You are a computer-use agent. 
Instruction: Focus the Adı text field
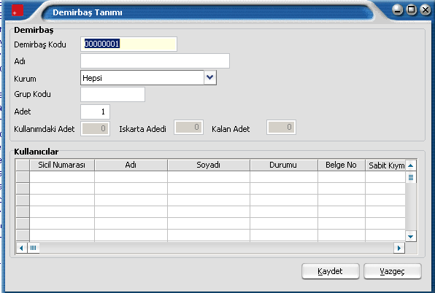[x=155, y=61]
